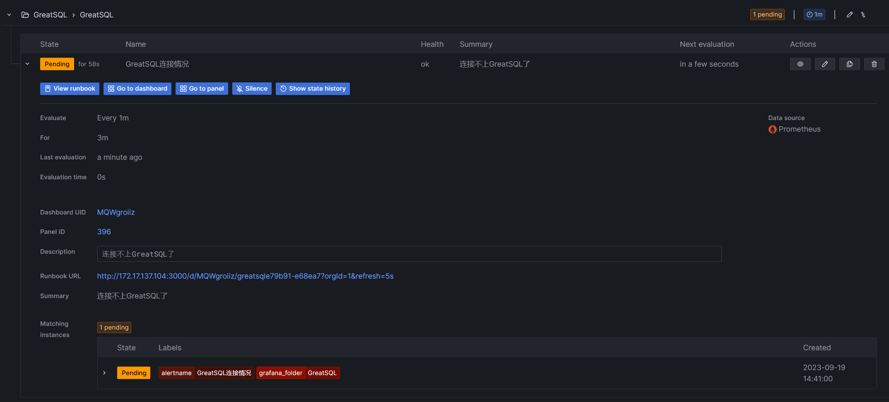Show state history for the rule
This screenshot has height=402, width=889.
tap(313, 89)
